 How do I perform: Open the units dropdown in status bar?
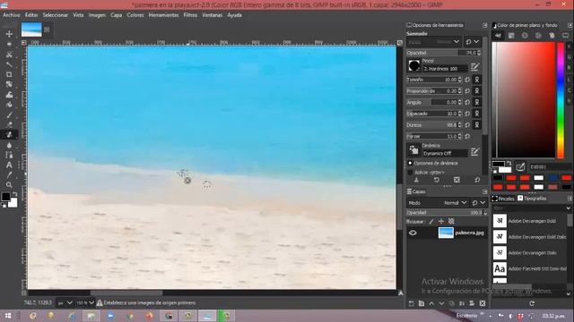tap(65, 303)
